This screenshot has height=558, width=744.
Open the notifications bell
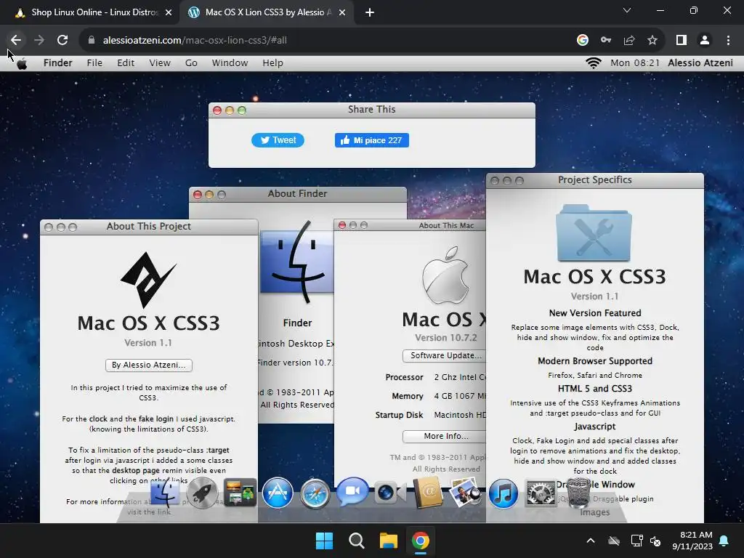click(724, 541)
